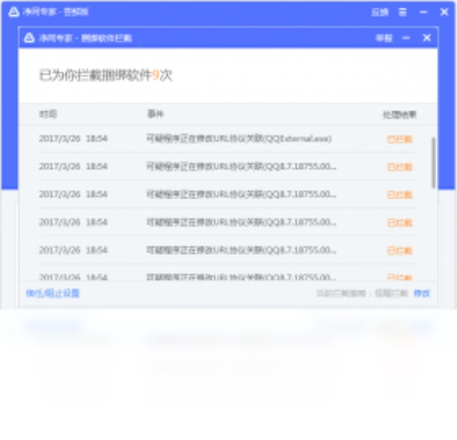Click 修改 to change interception strategy
Image resolution: width=457 pixels, height=440 pixels.
tap(422, 293)
